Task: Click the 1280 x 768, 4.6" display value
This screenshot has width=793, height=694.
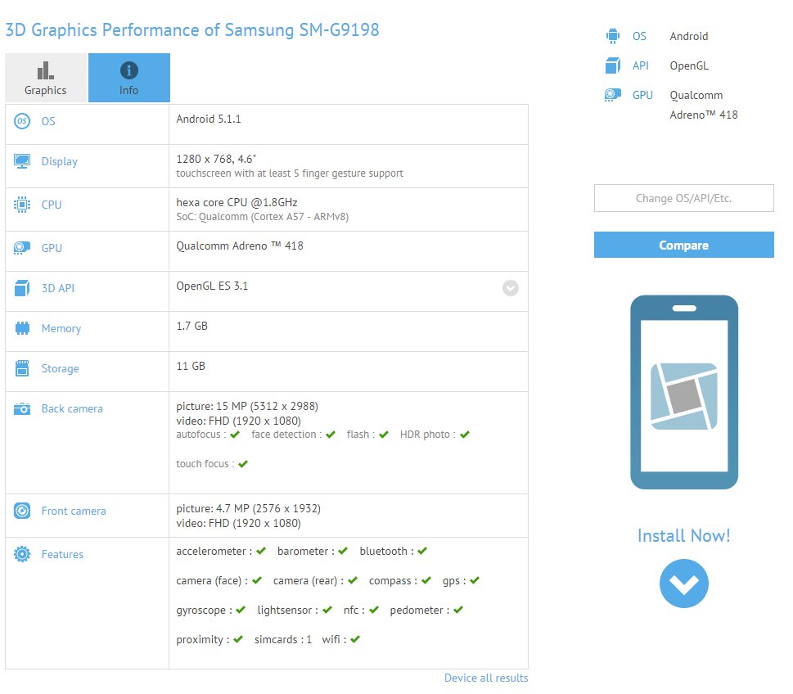Action: click(216, 159)
